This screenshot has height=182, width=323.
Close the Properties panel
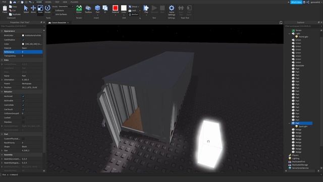(x=44, y=22)
